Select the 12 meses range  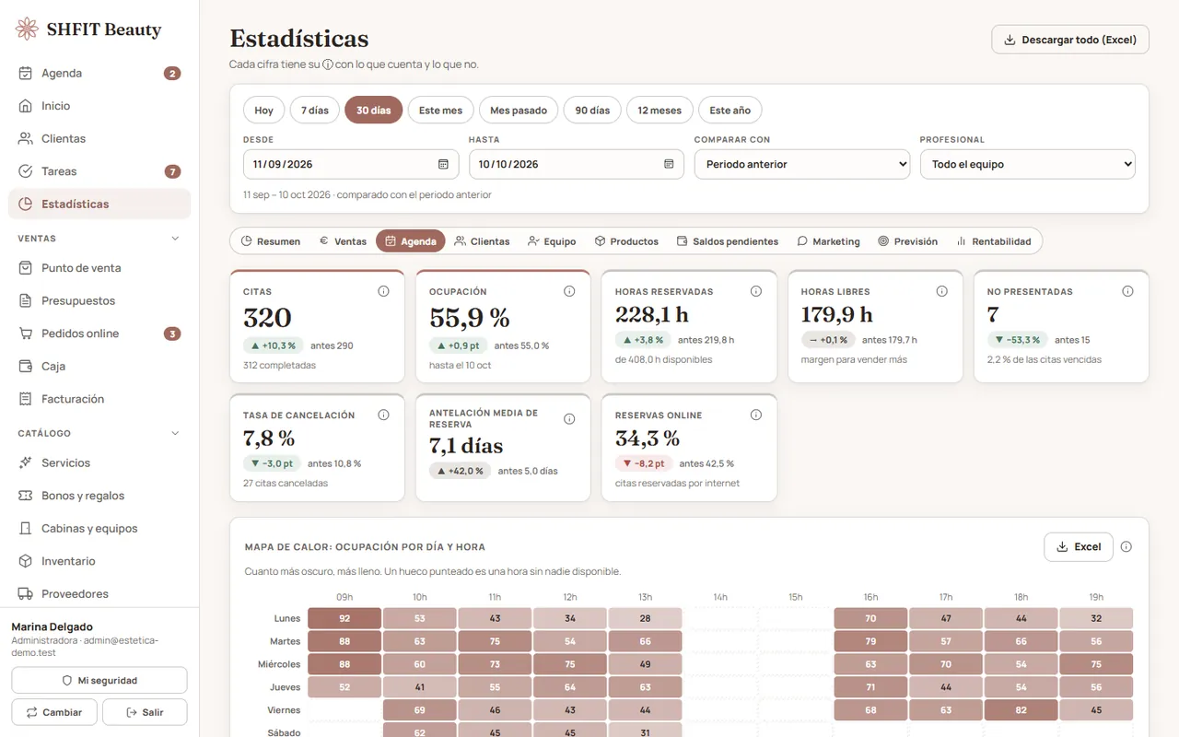[660, 110]
